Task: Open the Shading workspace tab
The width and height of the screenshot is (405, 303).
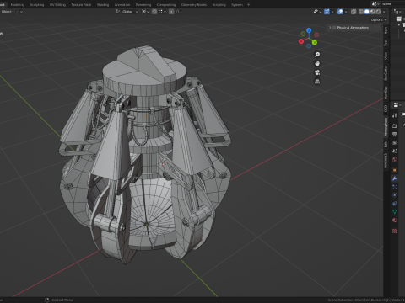Action: pos(103,5)
